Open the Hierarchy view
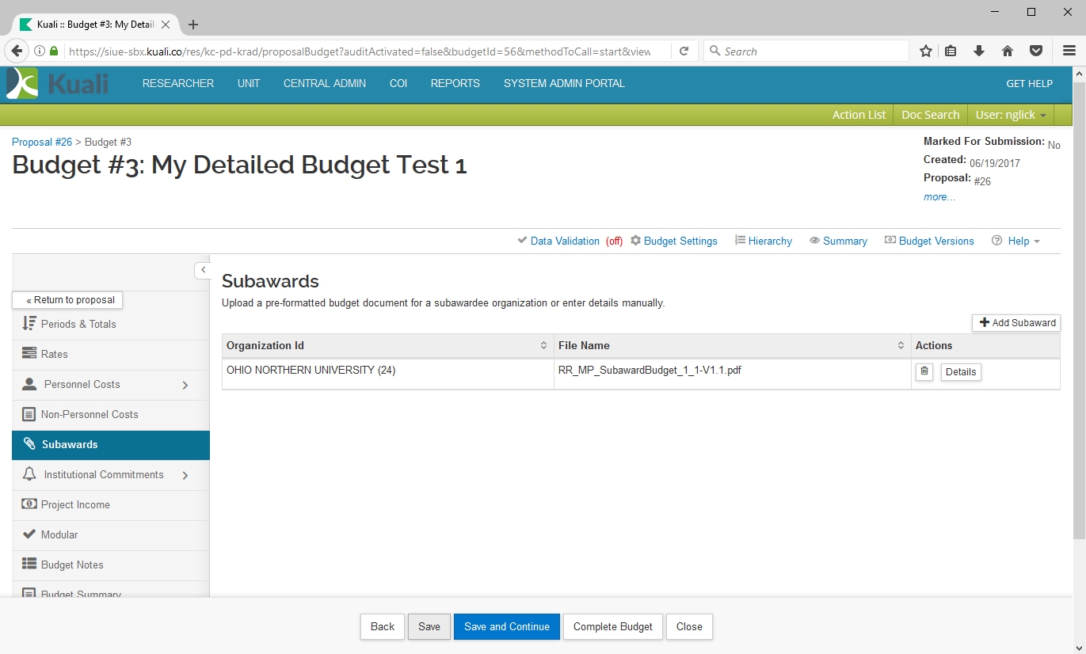The image size is (1086, 654). (x=764, y=241)
